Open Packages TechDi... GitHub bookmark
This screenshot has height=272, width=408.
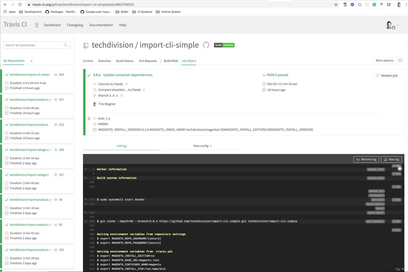[x=61, y=12]
